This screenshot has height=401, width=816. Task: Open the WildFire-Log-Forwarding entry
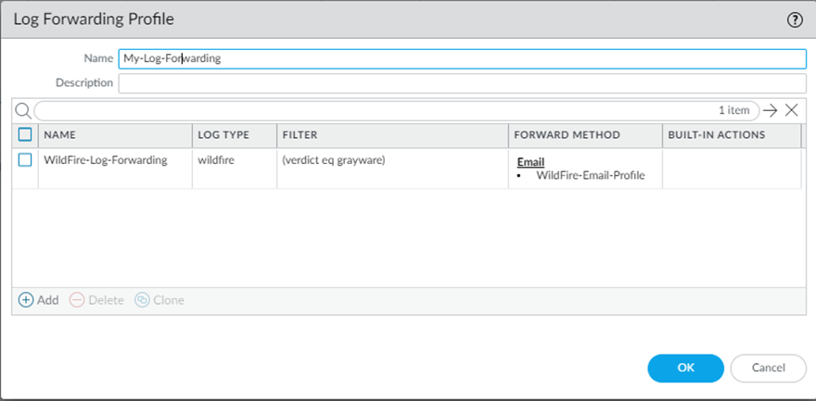click(x=105, y=160)
